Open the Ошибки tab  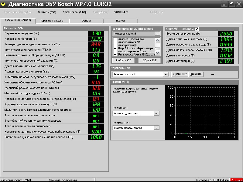click(x=86, y=21)
